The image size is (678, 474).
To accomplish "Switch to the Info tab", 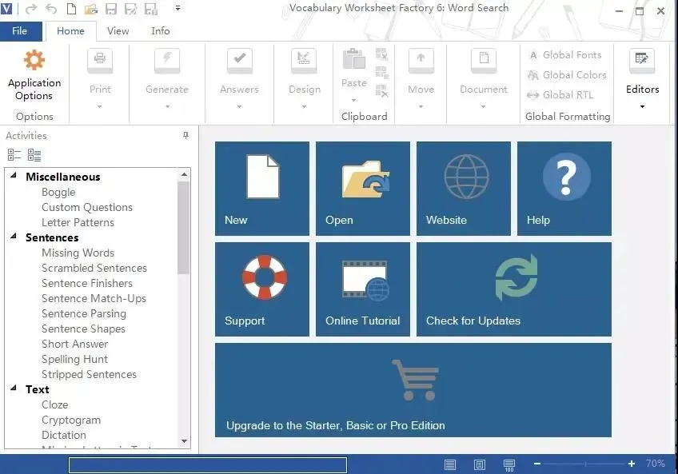I will (x=161, y=31).
